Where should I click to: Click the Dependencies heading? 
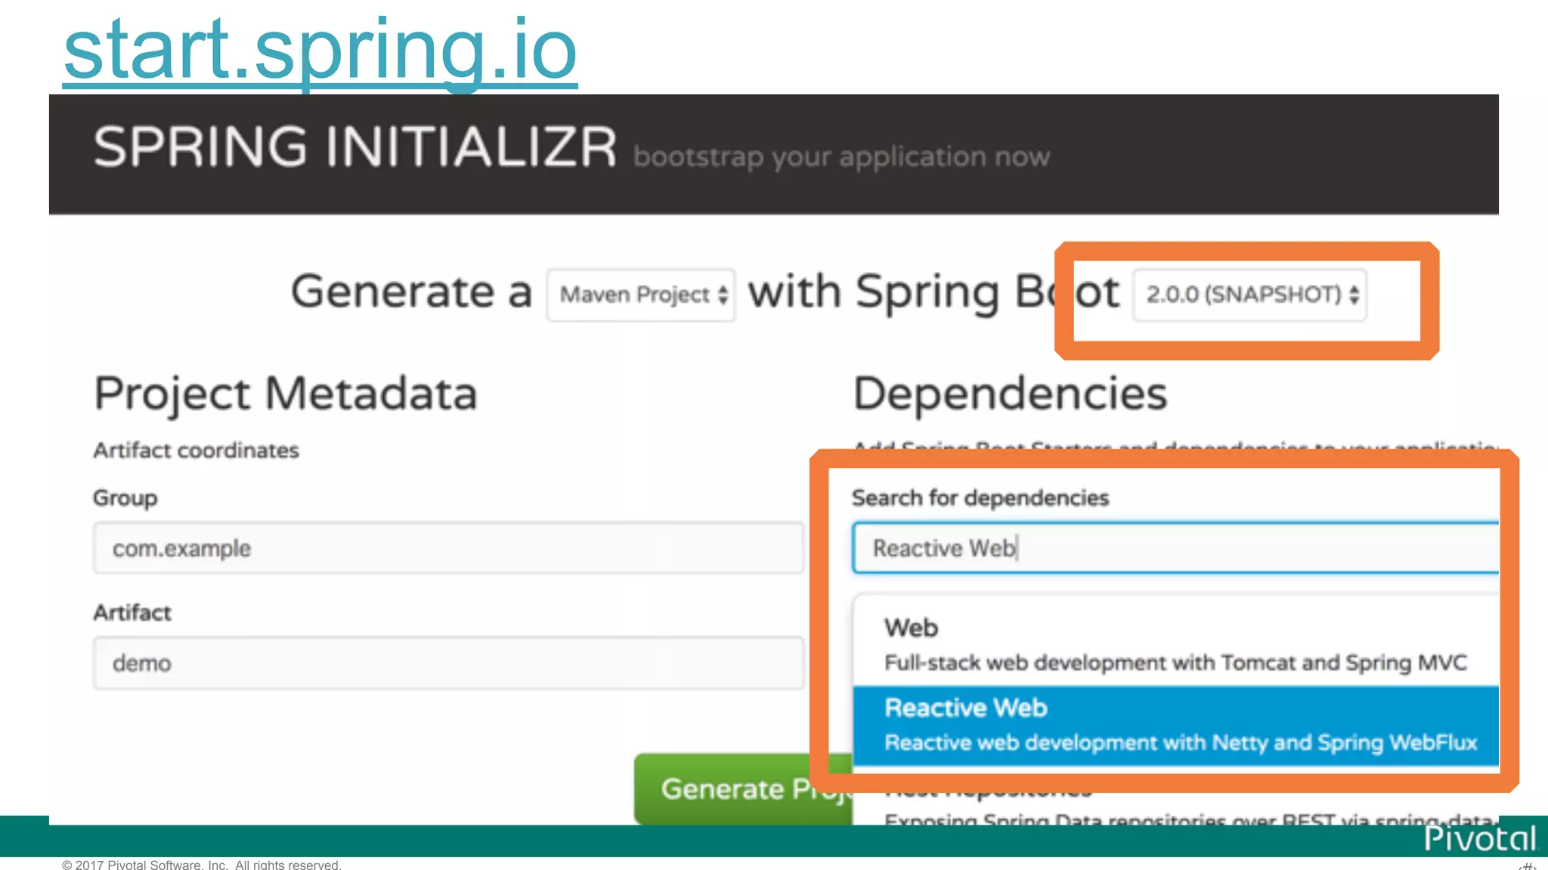[x=1011, y=393]
